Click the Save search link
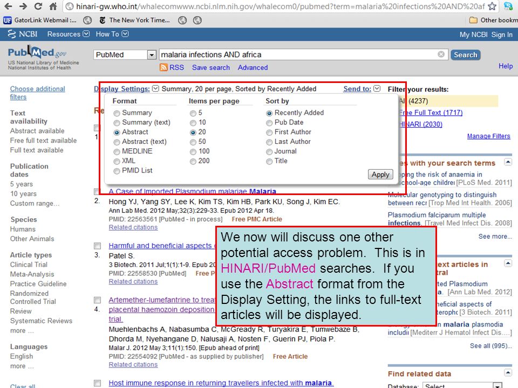The height and width of the screenshot is (388, 518). pos(211,68)
